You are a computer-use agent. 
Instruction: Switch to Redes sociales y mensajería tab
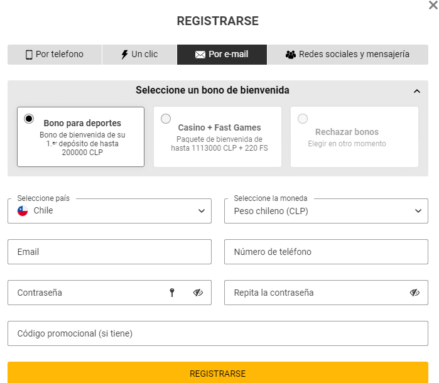pyautogui.click(x=347, y=55)
